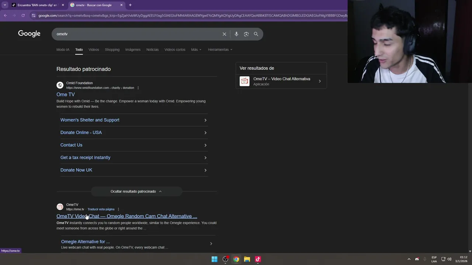This screenshot has height=265, width=472.
Task: Open the 'Donate Now UK' link
Action: [x=76, y=170]
